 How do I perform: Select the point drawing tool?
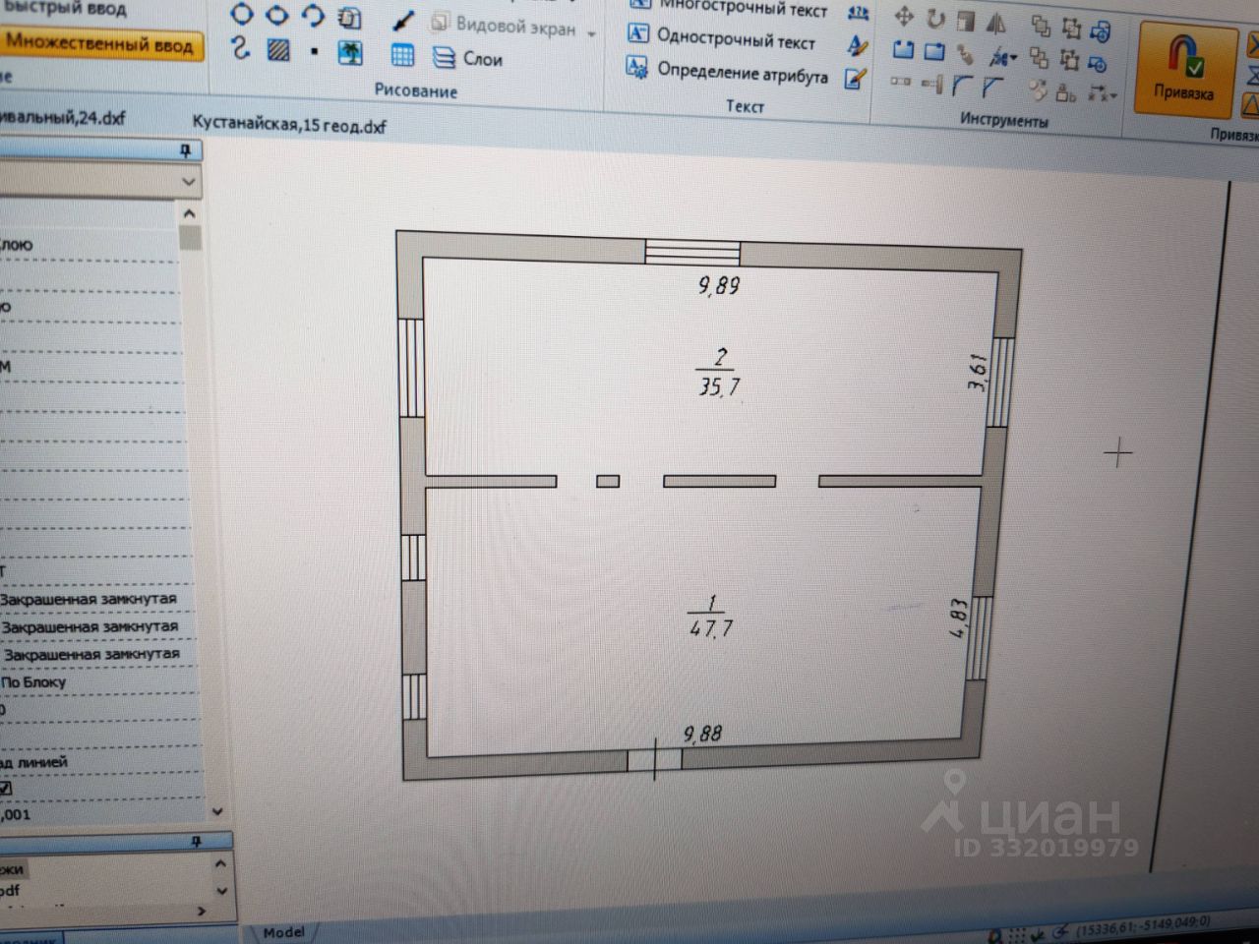[x=314, y=51]
